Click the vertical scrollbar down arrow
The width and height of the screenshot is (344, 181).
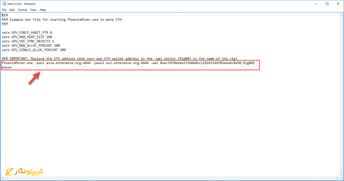pos(341,174)
